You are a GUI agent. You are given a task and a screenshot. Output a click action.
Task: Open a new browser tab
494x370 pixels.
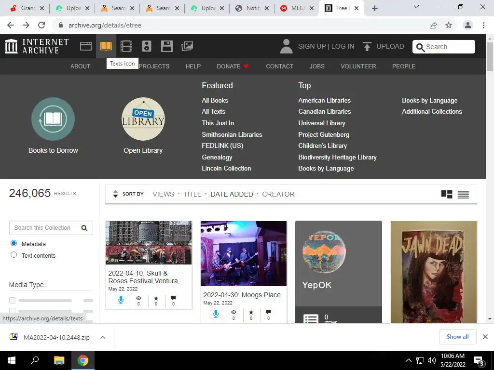coord(374,8)
